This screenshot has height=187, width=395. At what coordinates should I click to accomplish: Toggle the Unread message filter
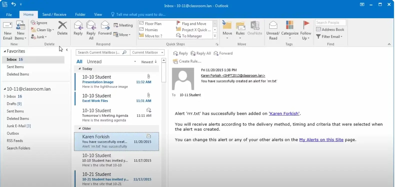click(x=94, y=62)
